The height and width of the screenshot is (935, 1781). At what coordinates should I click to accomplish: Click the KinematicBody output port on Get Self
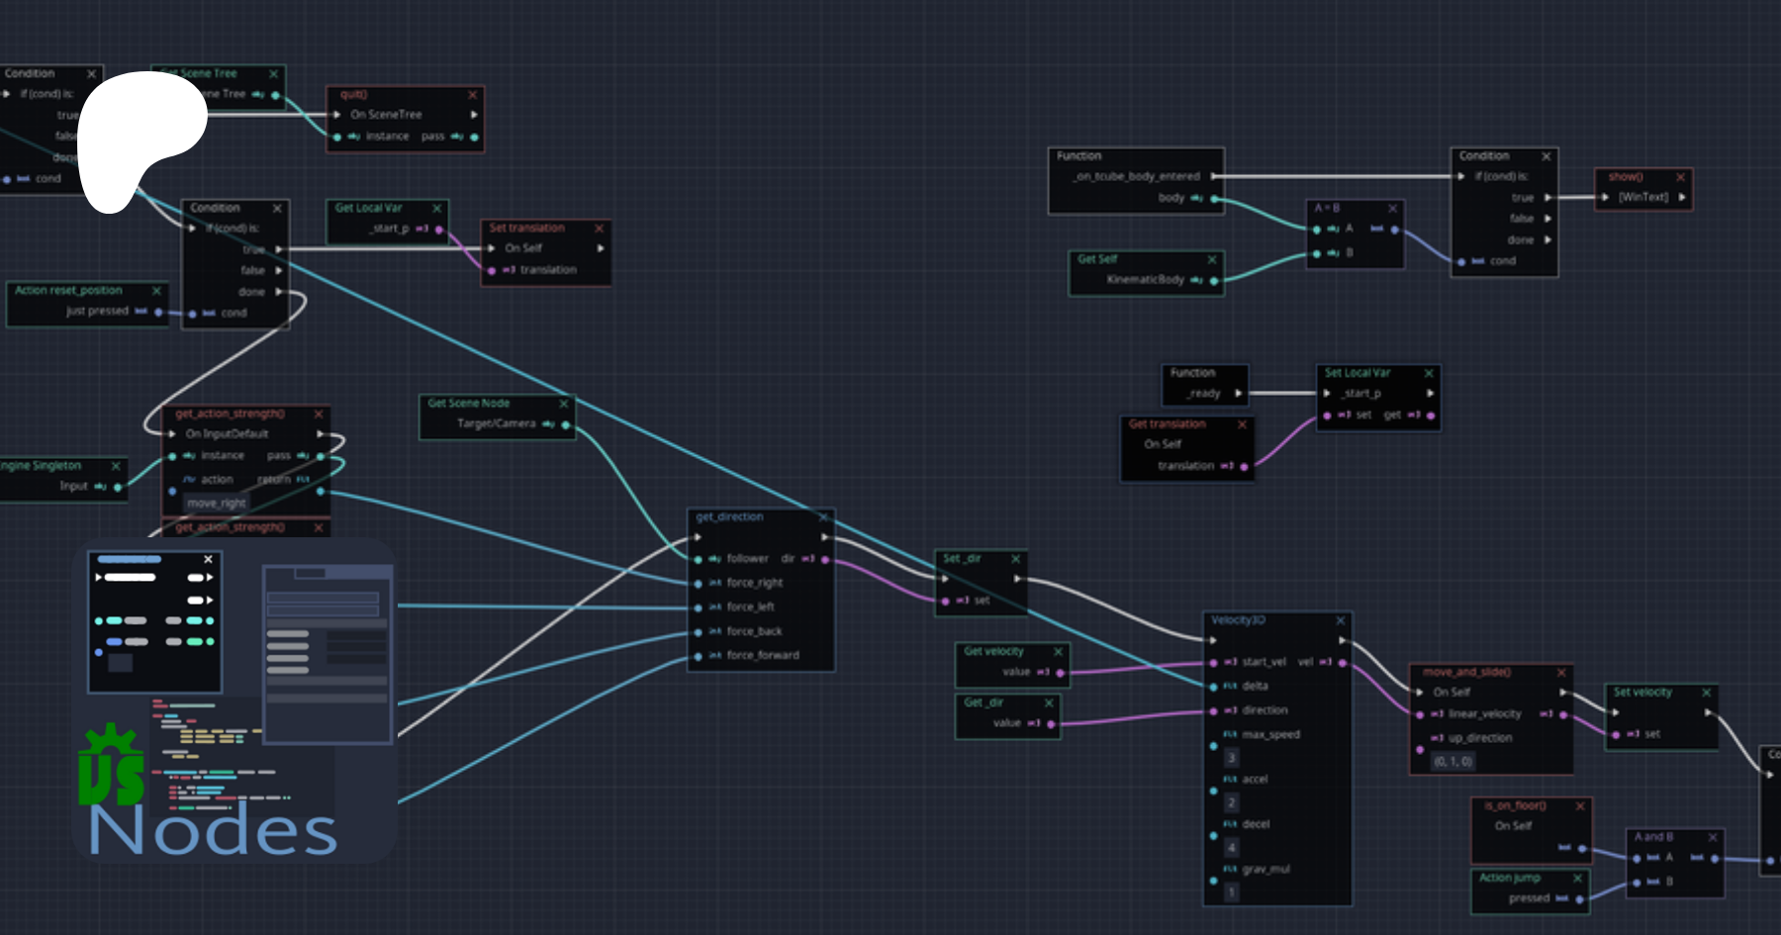1214,281
